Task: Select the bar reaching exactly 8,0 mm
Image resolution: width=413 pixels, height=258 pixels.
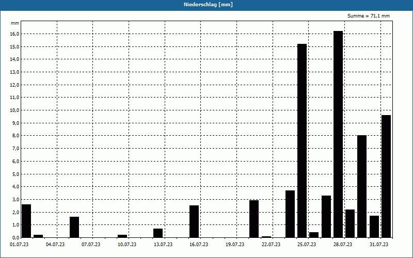Action: click(x=362, y=186)
